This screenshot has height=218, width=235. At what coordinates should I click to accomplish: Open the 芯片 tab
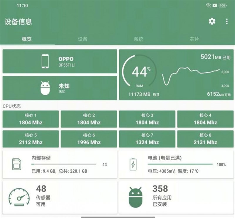[194, 38]
